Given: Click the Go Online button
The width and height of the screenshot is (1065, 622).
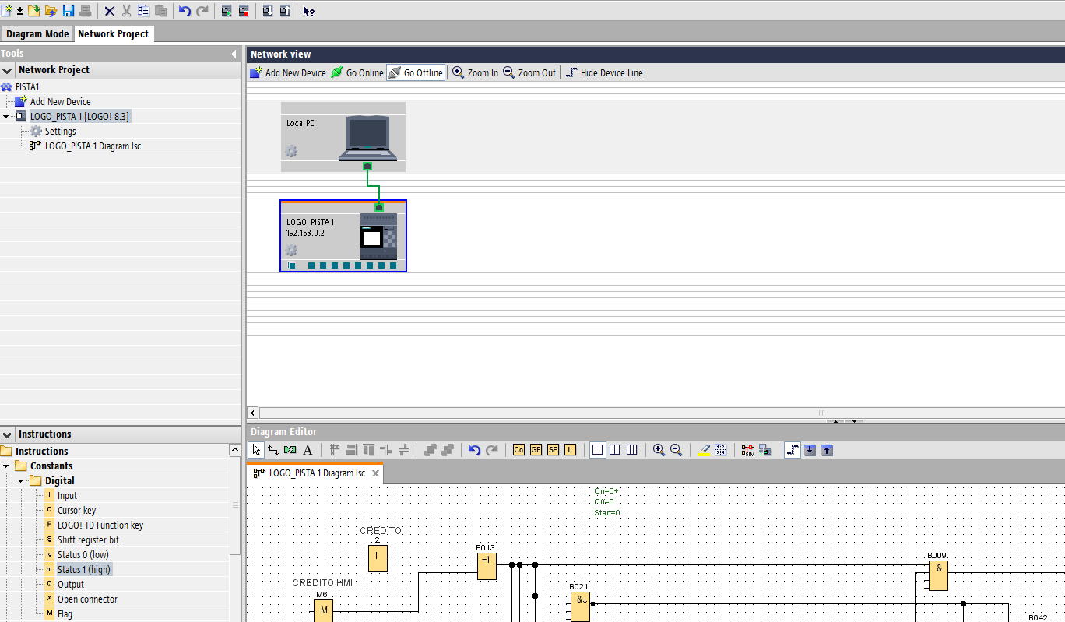Looking at the screenshot, I should [357, 72].
